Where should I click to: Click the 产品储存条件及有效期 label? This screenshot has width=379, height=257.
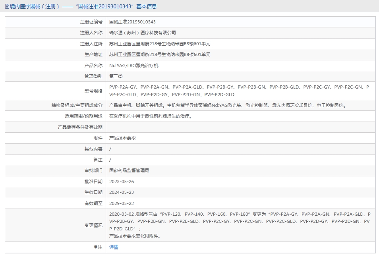(80, 127)
